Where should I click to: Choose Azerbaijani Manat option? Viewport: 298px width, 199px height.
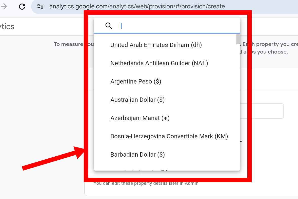140,118
